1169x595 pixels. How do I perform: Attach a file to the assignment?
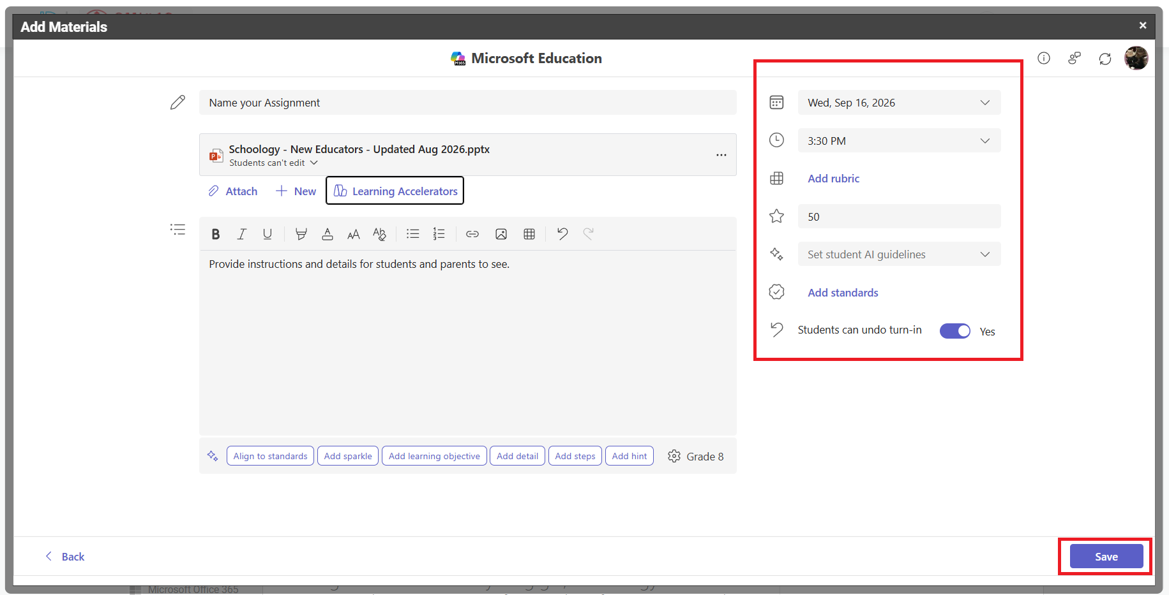pos(233,191)
